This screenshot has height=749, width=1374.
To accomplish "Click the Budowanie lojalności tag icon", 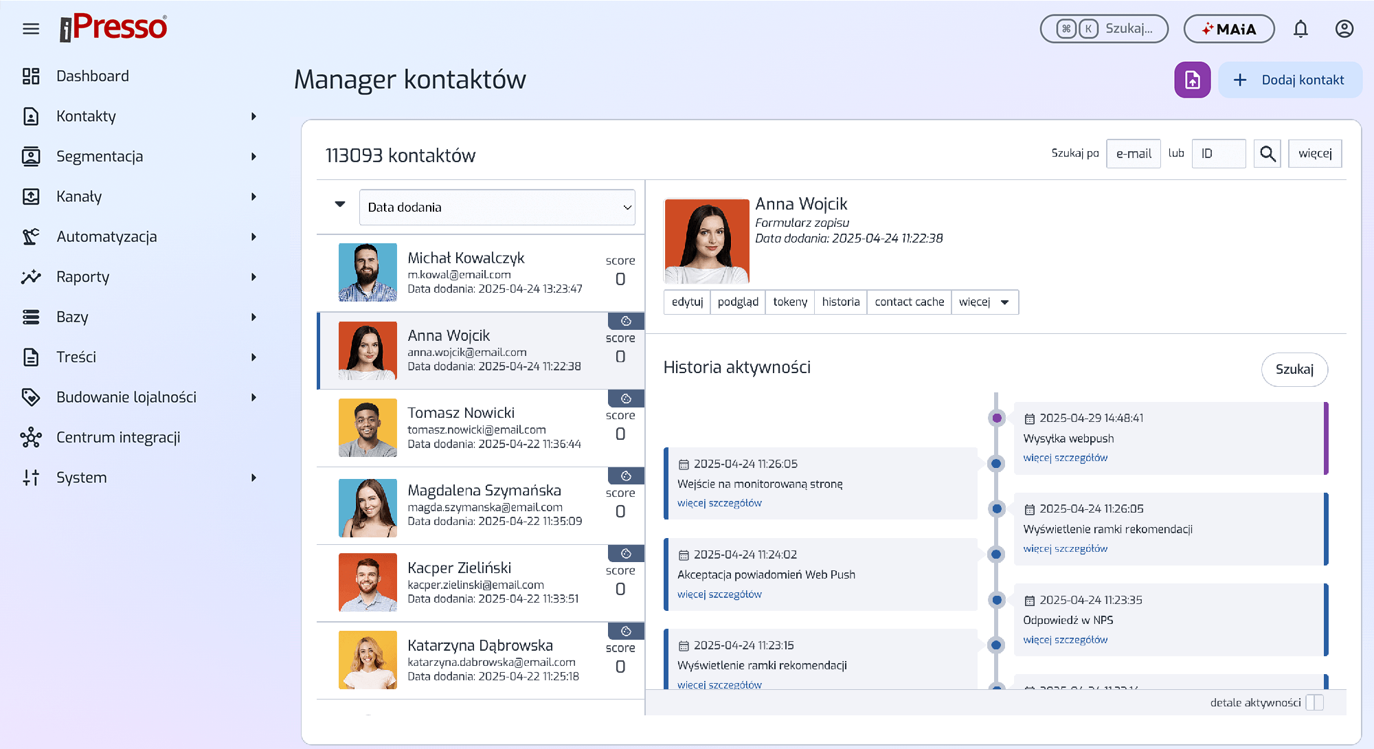I will coord(31,397).
